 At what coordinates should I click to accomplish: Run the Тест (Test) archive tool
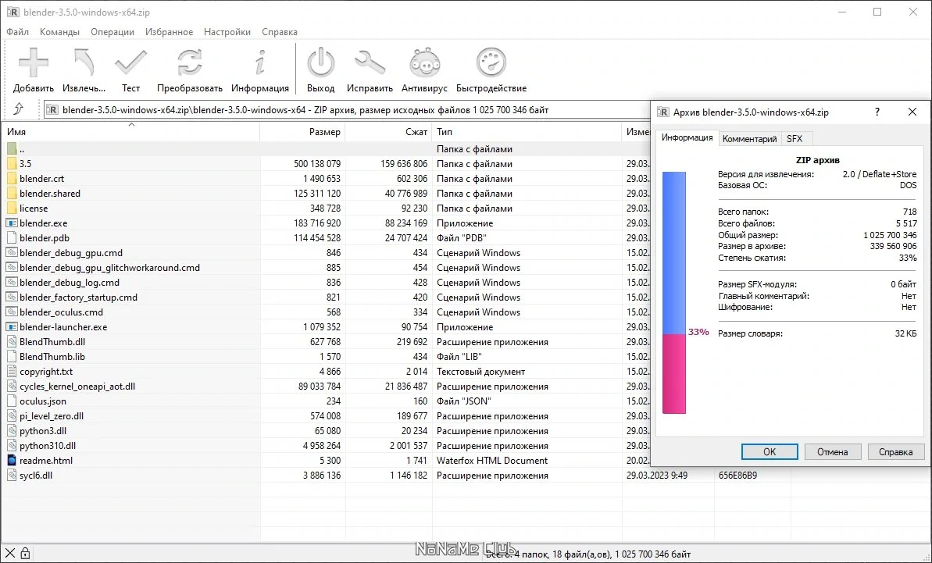pyautogui.click(x=130, y=63)
